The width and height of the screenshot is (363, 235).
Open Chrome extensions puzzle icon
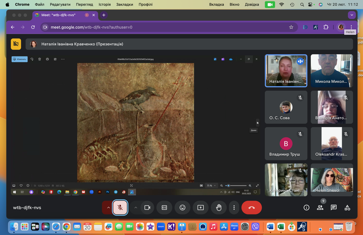pos(326,27)
